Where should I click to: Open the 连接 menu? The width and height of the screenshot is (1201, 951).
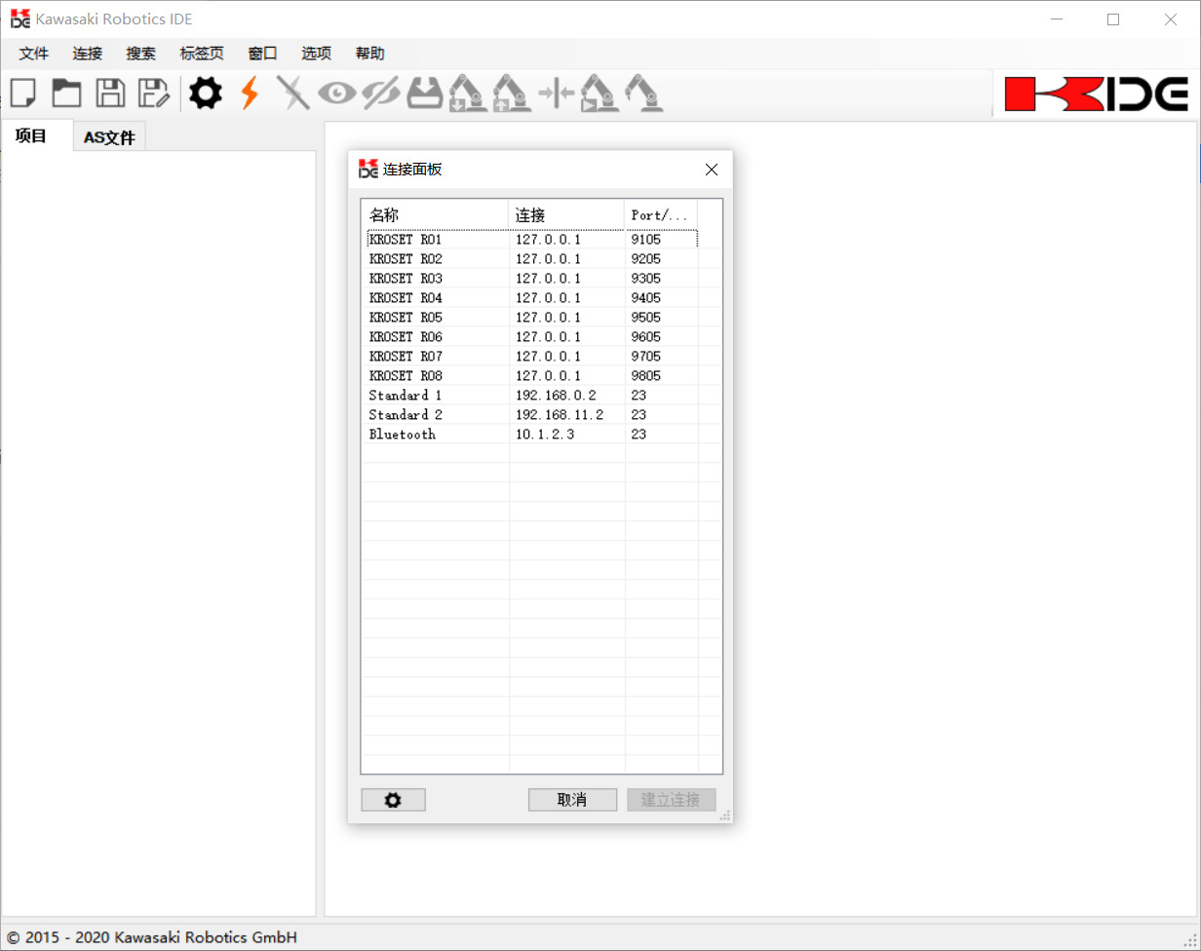[x=88, y=54]
